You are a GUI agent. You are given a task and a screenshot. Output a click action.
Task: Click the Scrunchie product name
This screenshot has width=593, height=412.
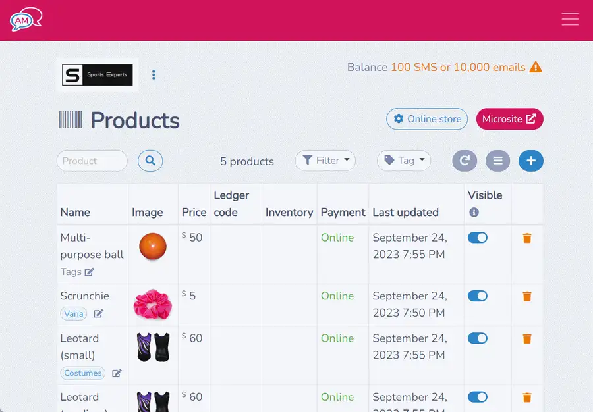point(85,296)
